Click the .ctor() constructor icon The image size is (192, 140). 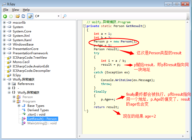pyautogui.click(x=24, y=114)
